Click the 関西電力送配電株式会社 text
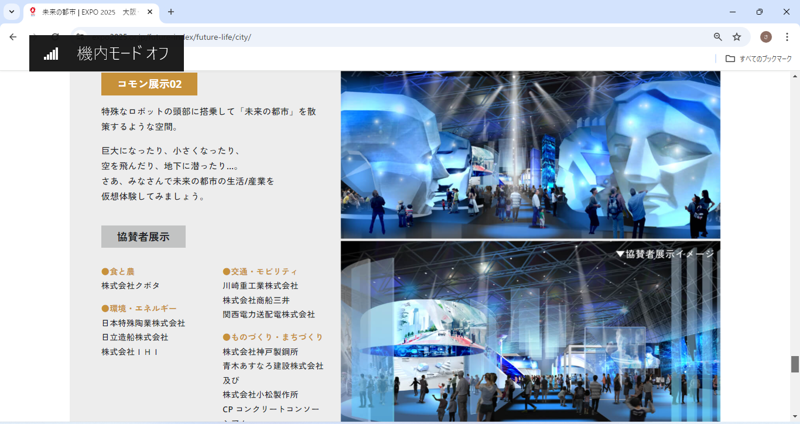Screen dimensions: 800x424 [269, 314]
